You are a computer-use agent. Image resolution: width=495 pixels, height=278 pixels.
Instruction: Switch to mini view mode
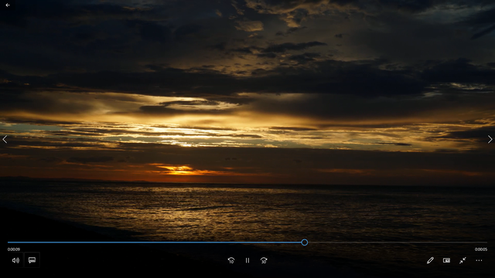446,260
